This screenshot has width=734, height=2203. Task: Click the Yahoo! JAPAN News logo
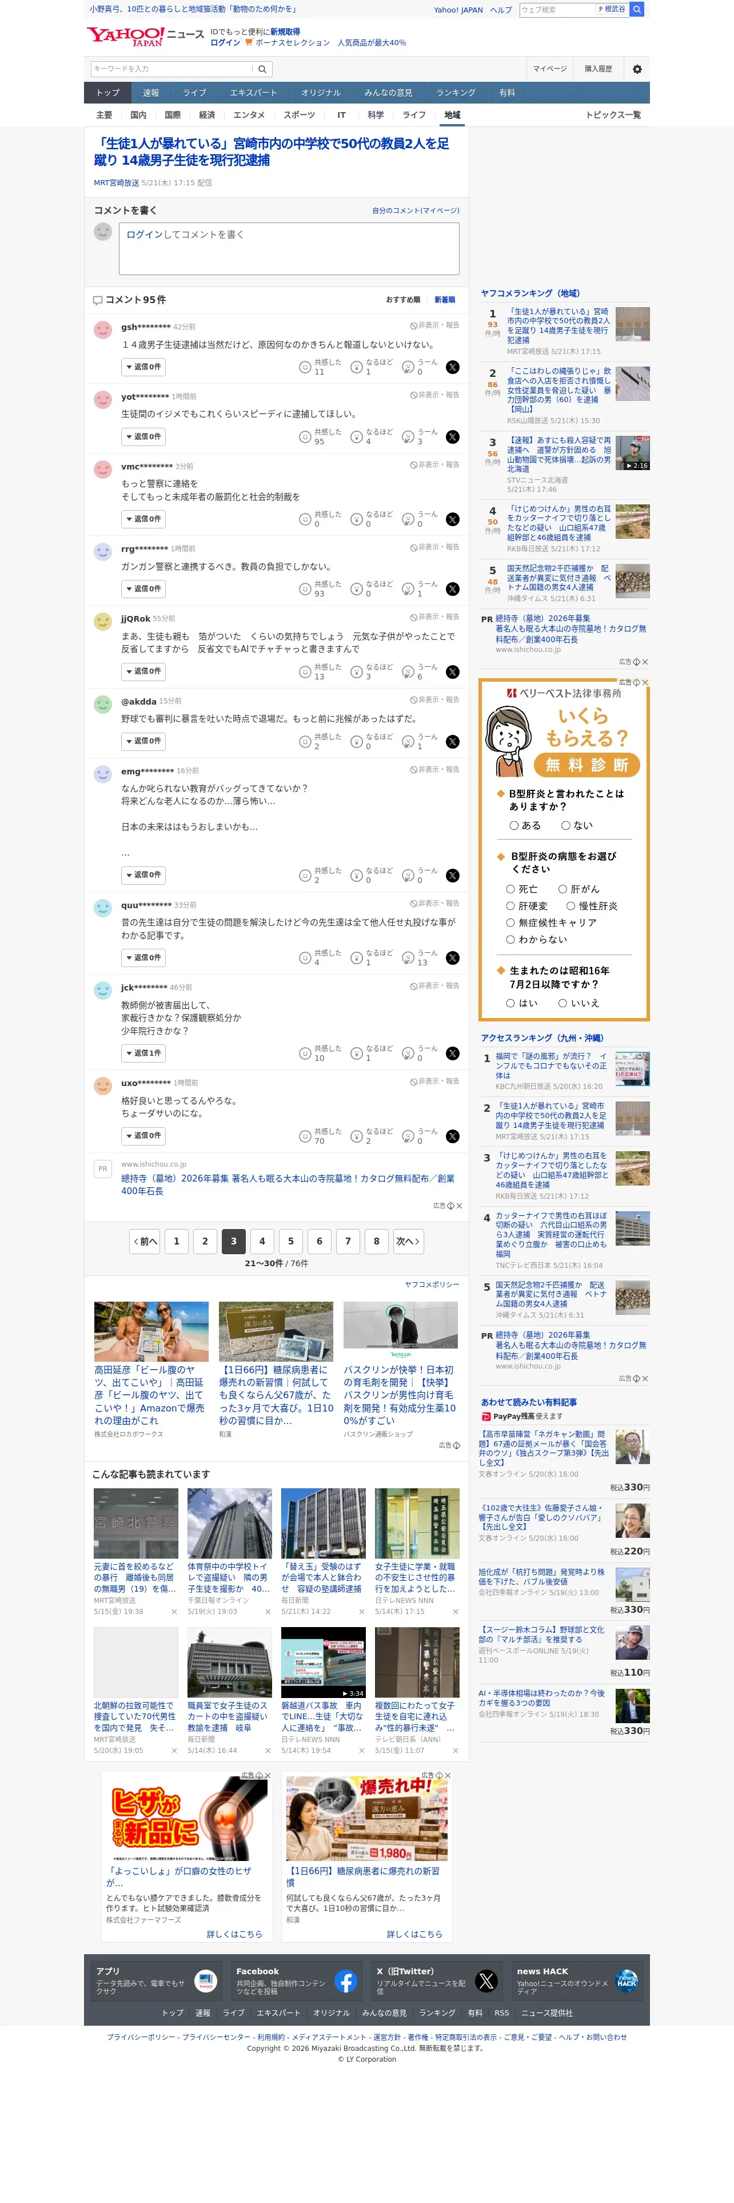click(145, 36)
